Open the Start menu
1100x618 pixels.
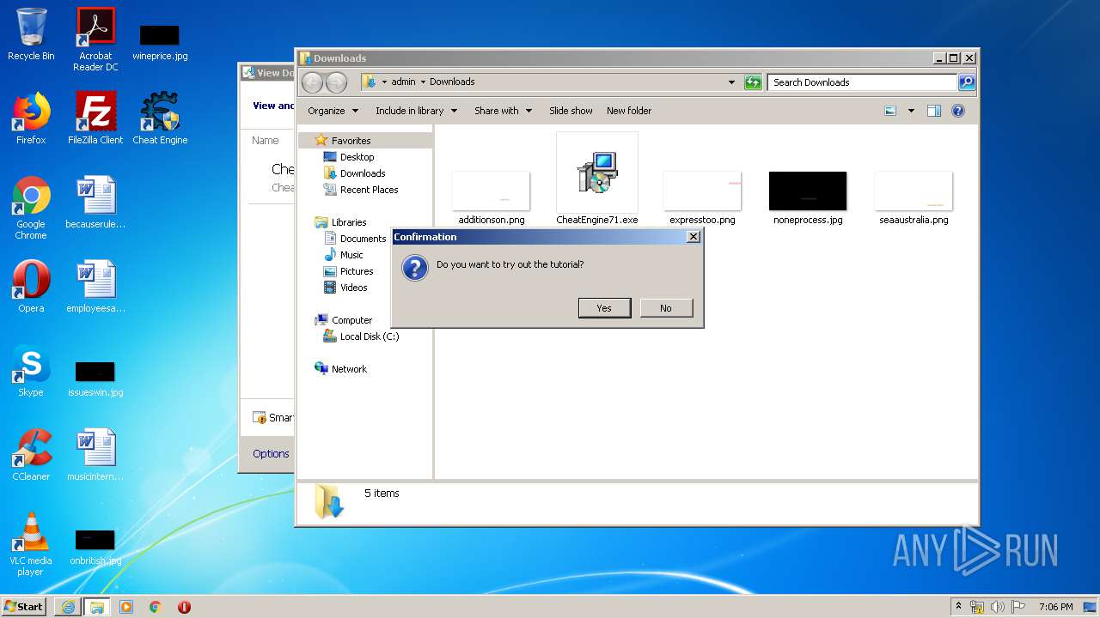[x=24, y=607]
